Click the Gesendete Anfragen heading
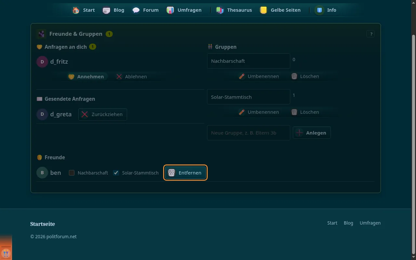The height and width of the screenshot is (260, 416). (x=70, y=99)
